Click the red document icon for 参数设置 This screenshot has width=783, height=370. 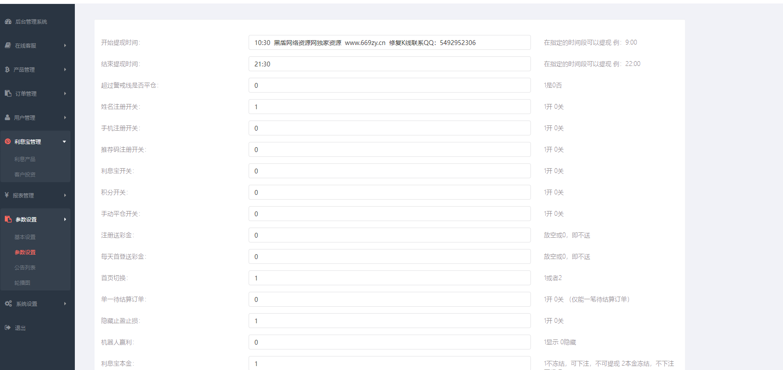click(8, 219)
